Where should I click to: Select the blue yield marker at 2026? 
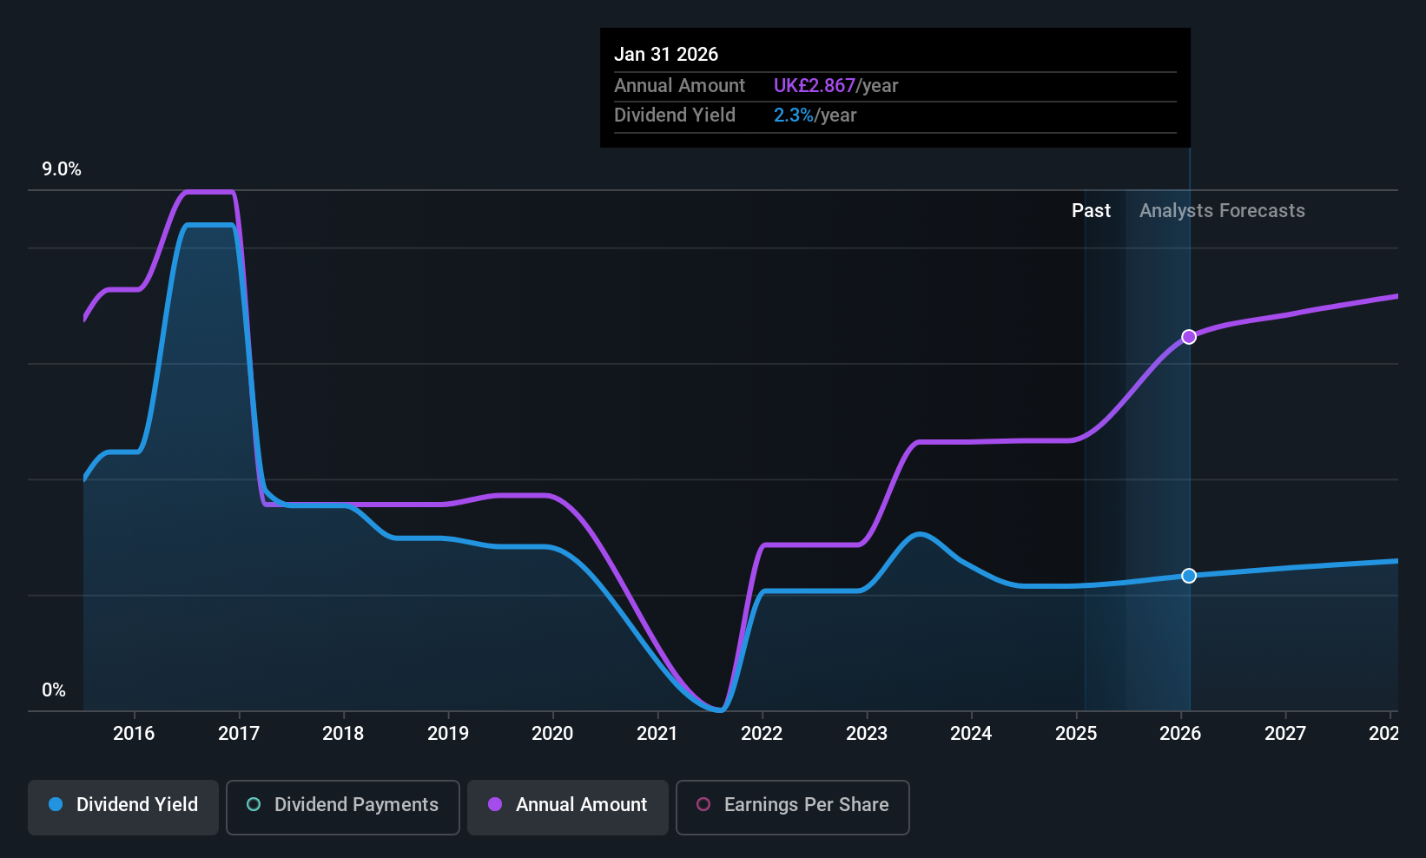coord(1189,576)
